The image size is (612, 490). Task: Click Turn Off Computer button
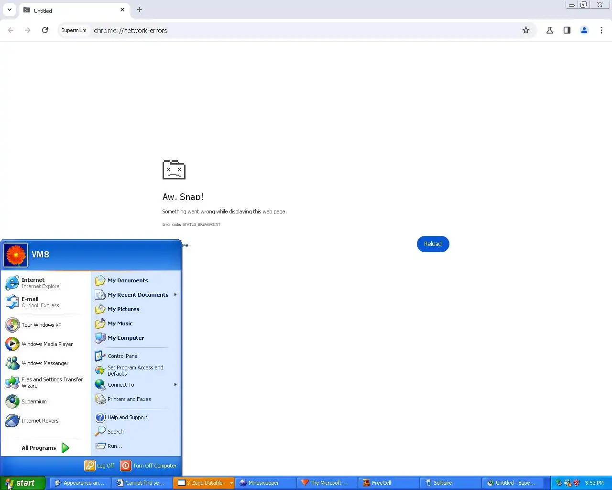click(148, 466)
